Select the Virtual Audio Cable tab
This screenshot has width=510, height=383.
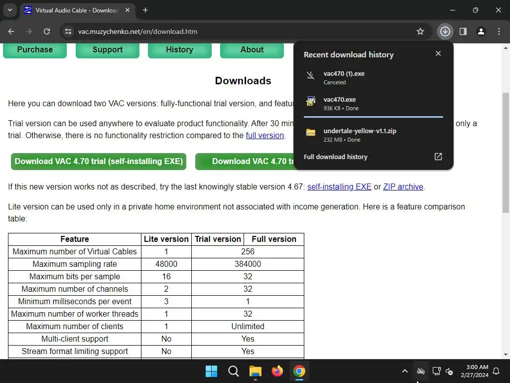[x=76, y=10]
